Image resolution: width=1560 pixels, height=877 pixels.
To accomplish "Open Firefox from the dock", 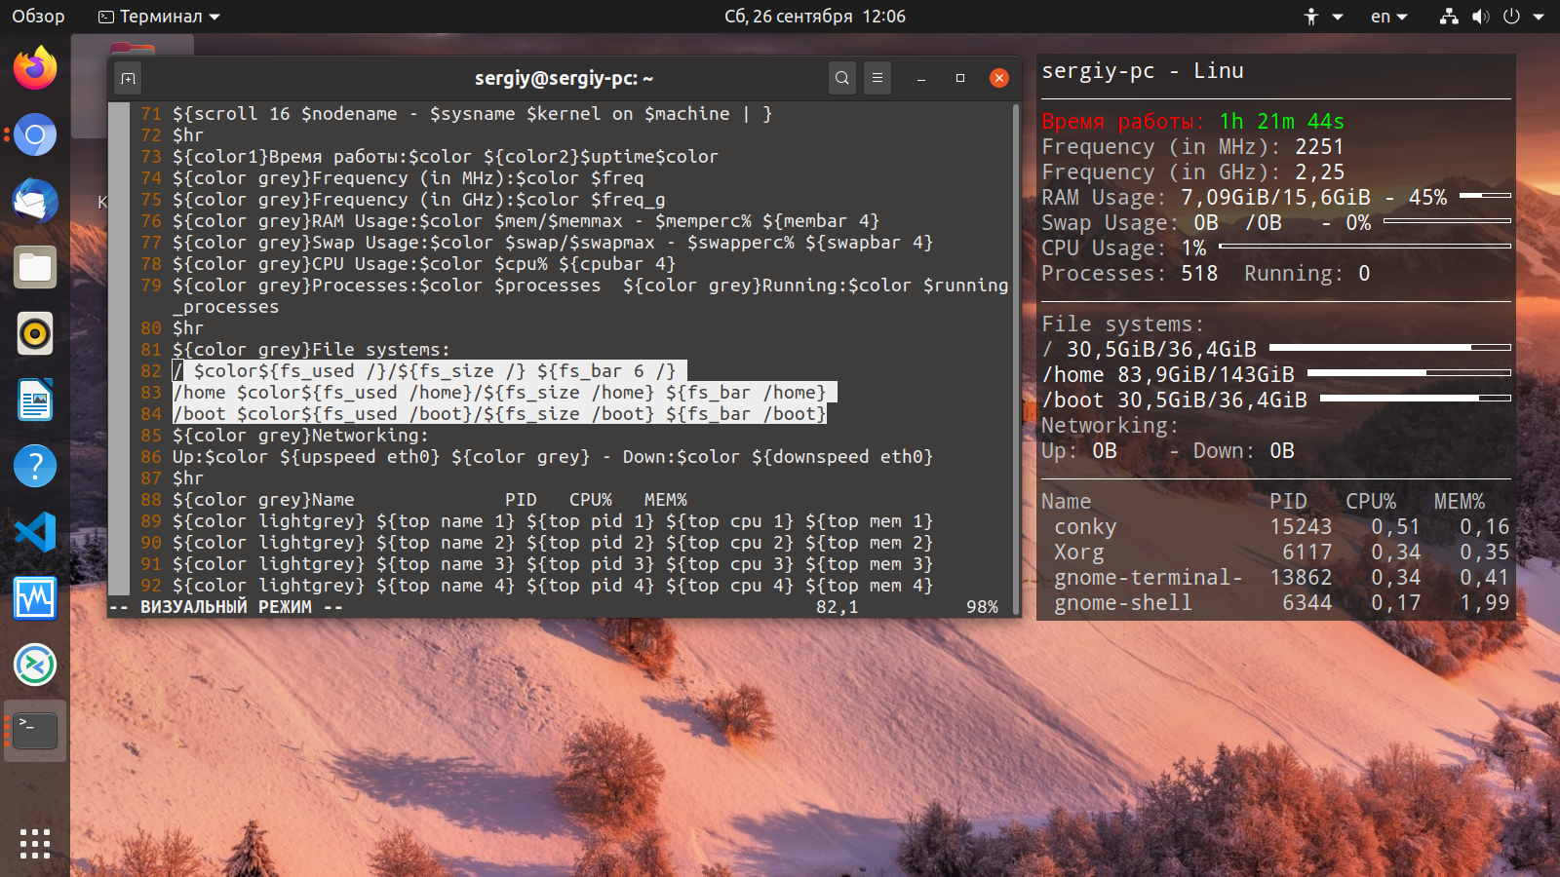I will pyautogui.click(x=35, y=68).
